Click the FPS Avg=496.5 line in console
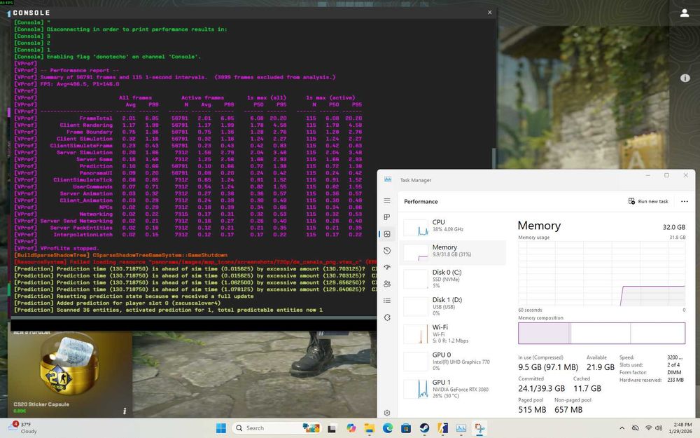Screen dimensions: 700x438 click(x=66, y=84)
